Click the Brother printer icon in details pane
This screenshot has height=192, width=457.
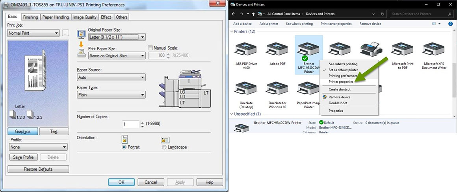coord(242,128)
